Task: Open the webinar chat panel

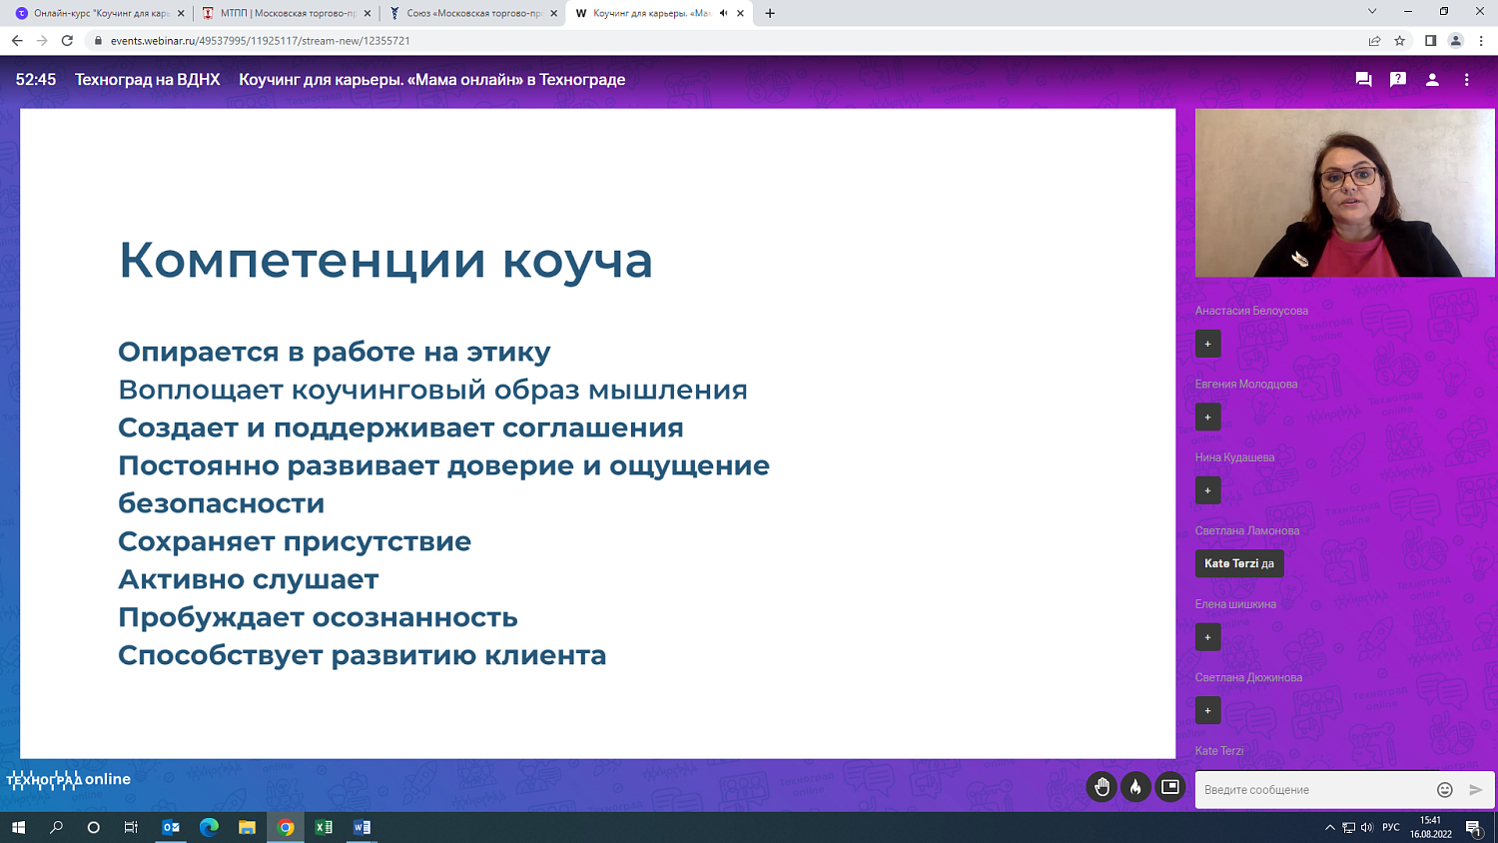Action: tap(1362, 78)
